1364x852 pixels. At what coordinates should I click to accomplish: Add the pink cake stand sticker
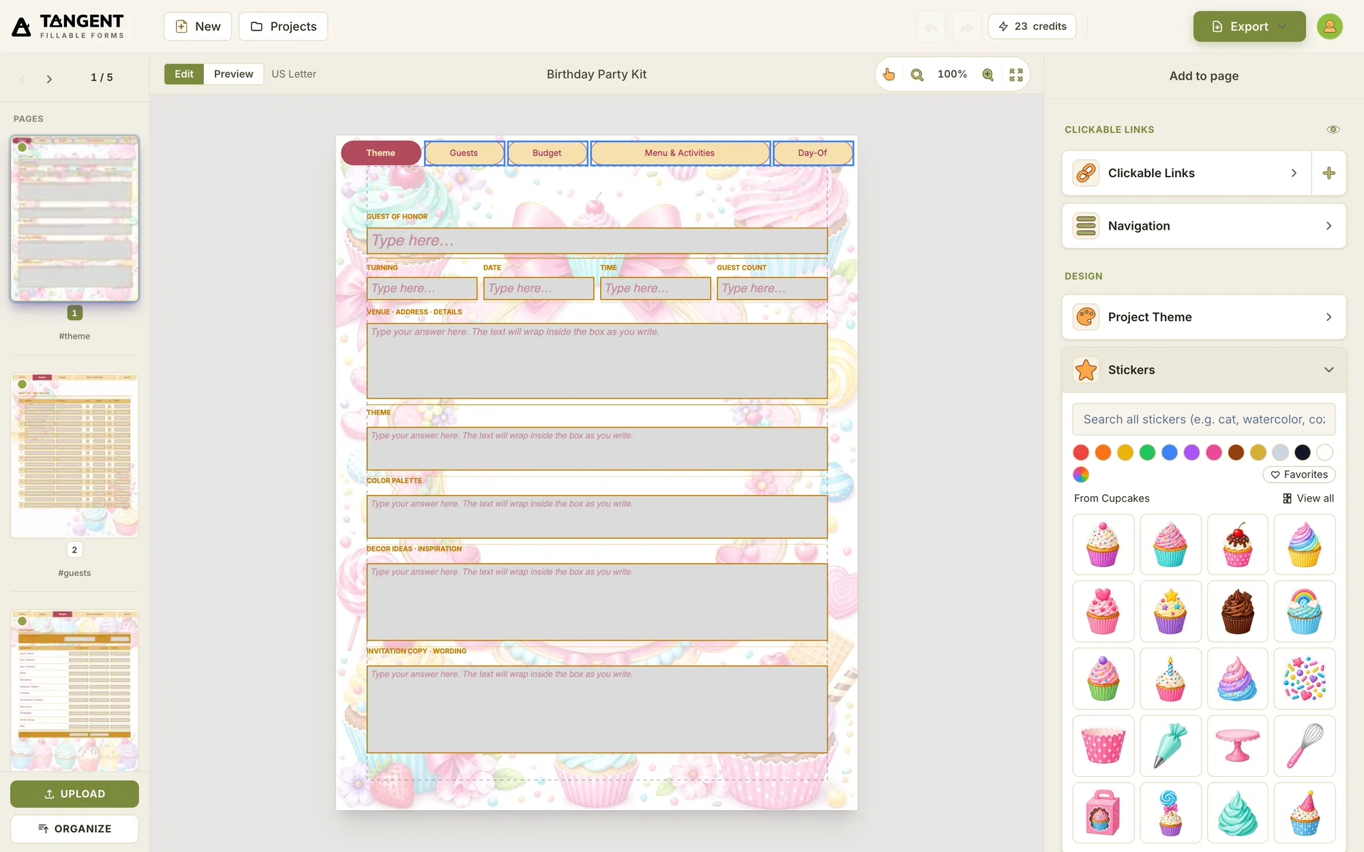pyautogui.click(x=1237, y=746)
